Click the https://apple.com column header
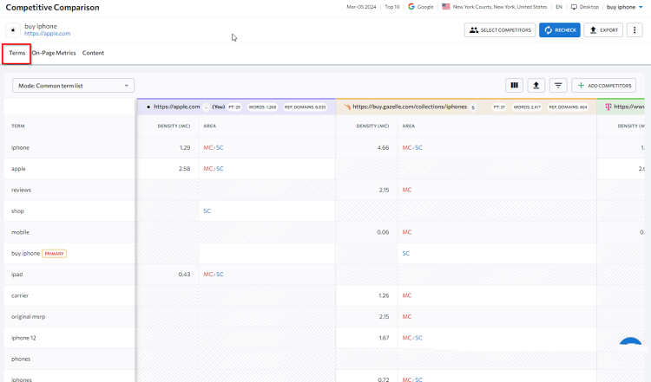 [177, 107]
